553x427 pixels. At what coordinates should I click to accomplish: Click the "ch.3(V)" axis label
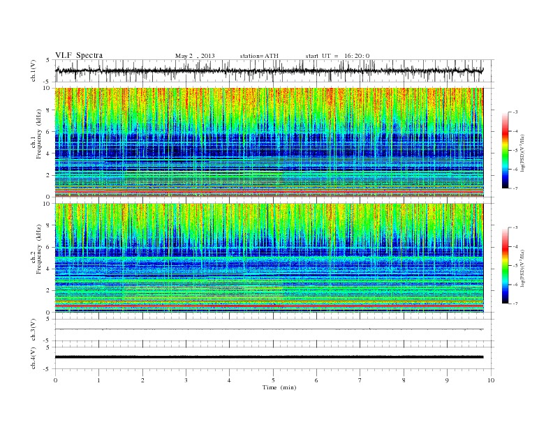coord(34,330)
